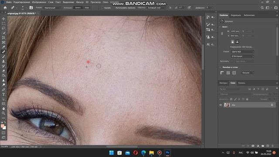
Task: Select the Frame tool
Action: [x=3, y=42]
